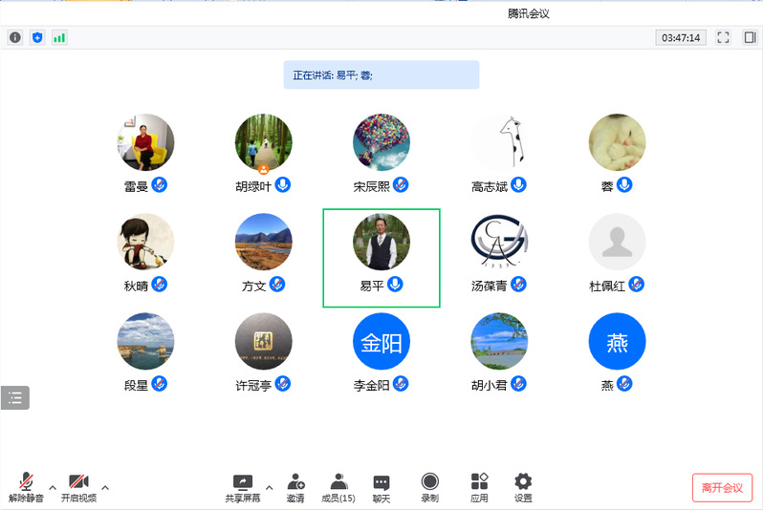Open the 聊天 chat panel

point(381,487)
